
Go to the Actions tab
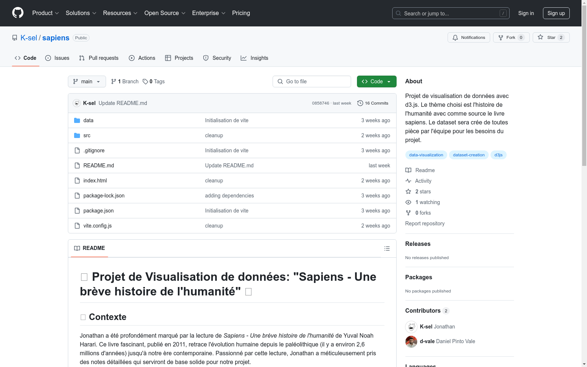pyautogui.click(x=142, y=58)
